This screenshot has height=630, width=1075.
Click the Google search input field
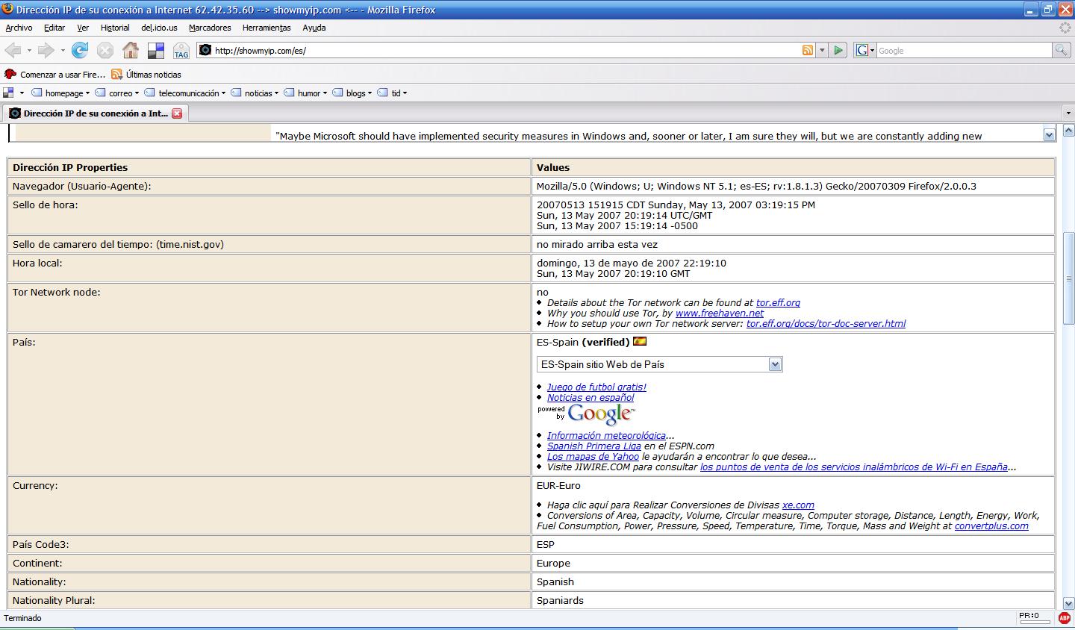tap(963, 51)
